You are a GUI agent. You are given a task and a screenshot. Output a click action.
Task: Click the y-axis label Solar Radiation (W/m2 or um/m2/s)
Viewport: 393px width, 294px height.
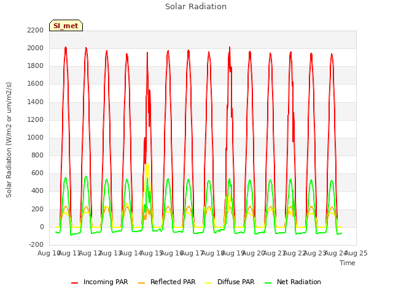(9, 140)
